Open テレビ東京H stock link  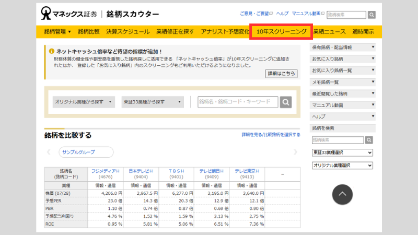click(x=247, y=171)
